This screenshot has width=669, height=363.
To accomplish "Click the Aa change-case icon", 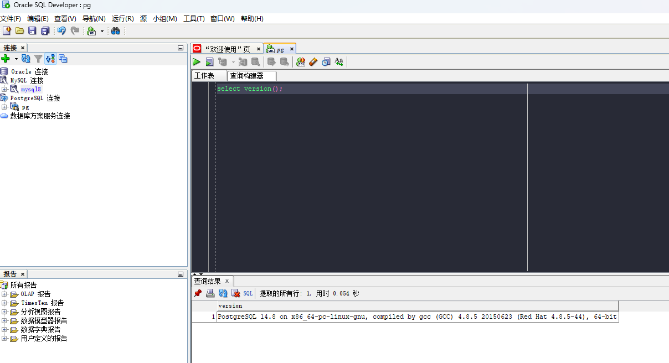I will pos(339,62).
